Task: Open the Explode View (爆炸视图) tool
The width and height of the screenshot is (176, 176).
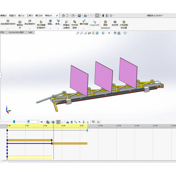Action: tap(84, 23)
